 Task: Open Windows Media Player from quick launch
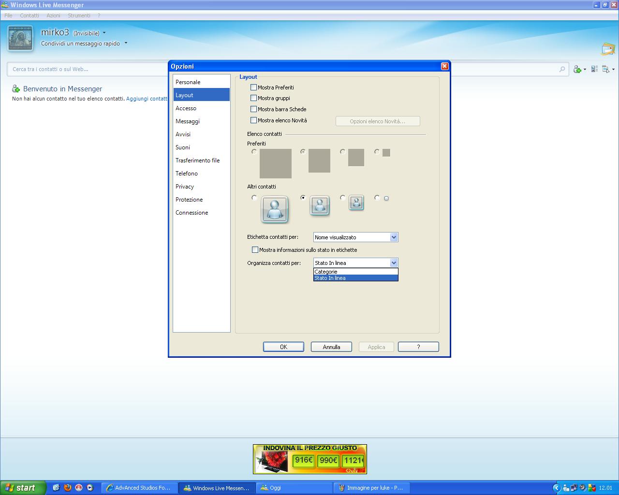(89, 488)
